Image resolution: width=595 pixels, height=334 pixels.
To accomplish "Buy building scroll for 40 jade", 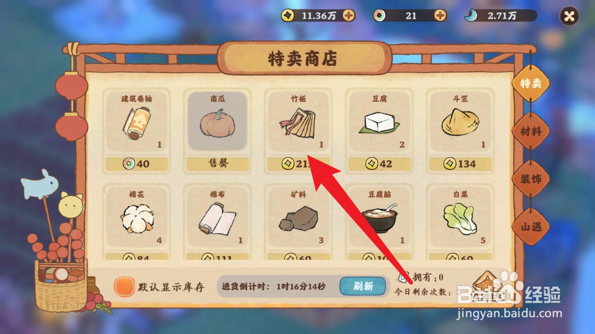I will coord(137,164).
